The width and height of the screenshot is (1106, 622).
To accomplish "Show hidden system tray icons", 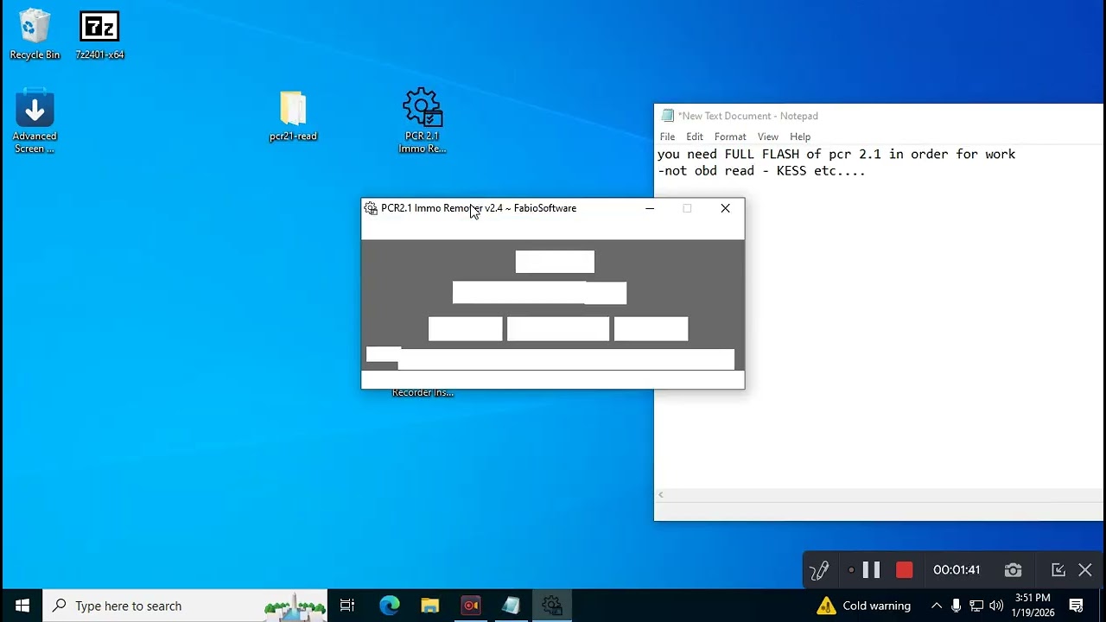I will 936,606.
